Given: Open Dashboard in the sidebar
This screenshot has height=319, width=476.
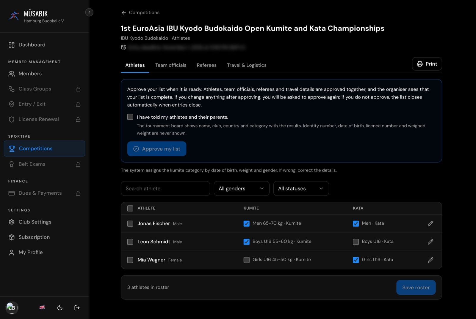Looking at the screenshot, I should click(44, 45).
